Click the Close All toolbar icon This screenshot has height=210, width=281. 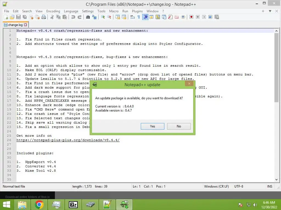click(37, 17)
